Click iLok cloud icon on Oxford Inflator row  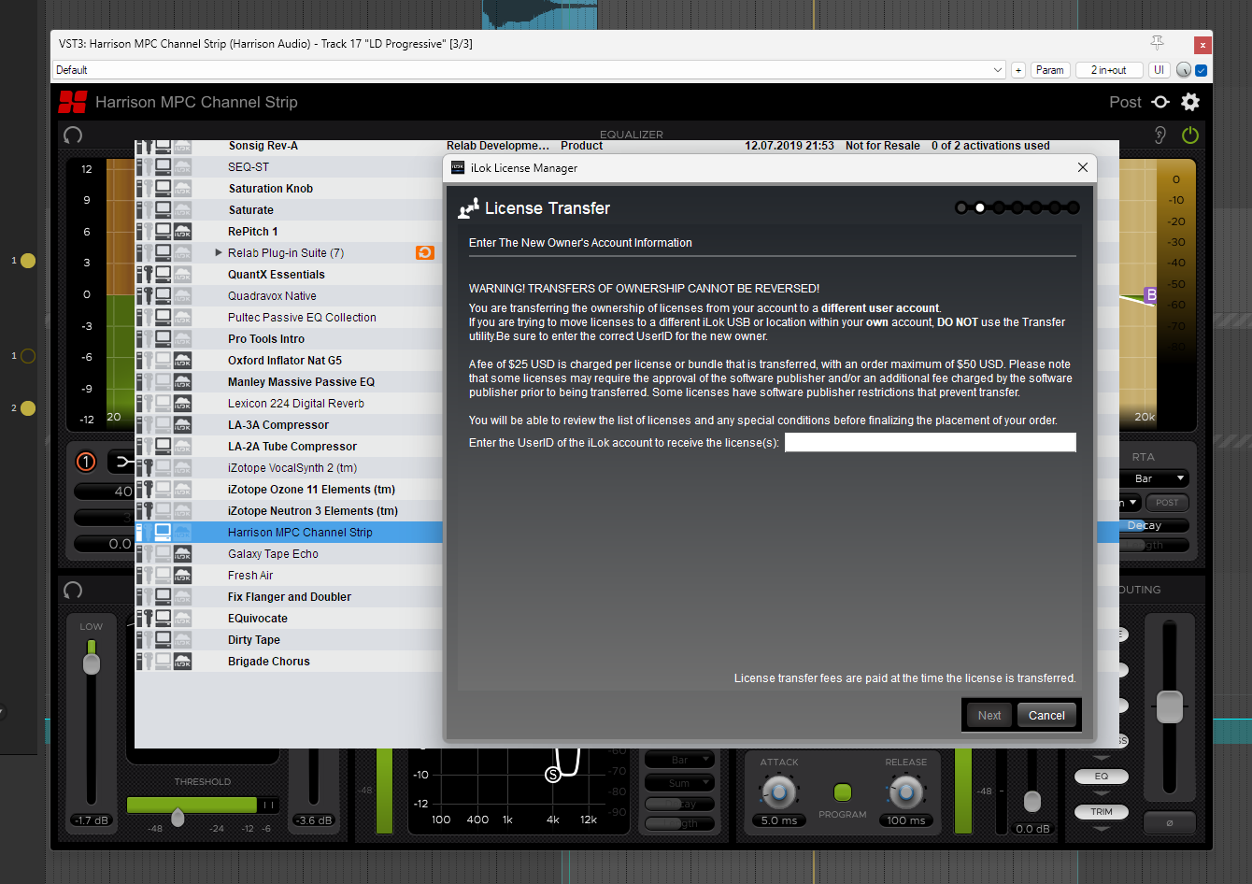point(182,360)
